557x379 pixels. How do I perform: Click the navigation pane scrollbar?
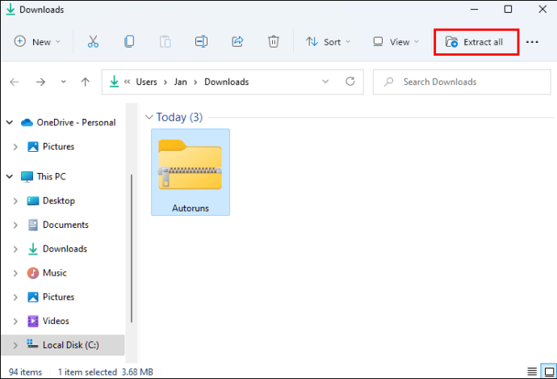tap(131, 242)
